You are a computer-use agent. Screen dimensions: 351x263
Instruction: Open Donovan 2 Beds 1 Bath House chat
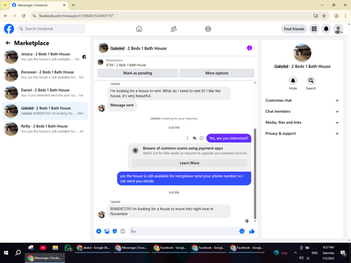pos(45,74)
